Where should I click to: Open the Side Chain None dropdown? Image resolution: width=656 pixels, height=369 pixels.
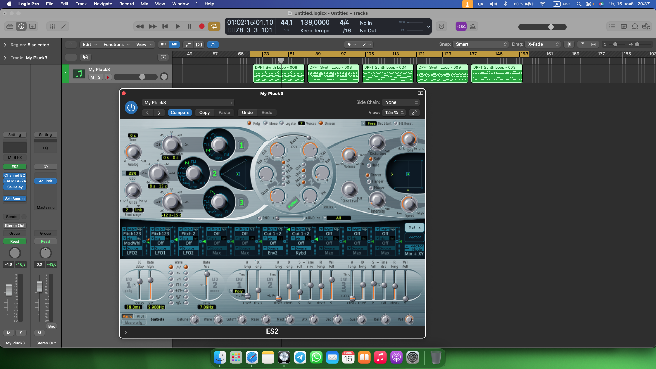(401, 102)
